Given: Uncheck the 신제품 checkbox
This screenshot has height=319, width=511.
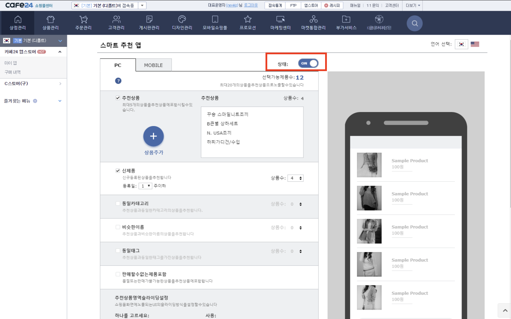Looking at the screenshot, I should tap(118, 171).
